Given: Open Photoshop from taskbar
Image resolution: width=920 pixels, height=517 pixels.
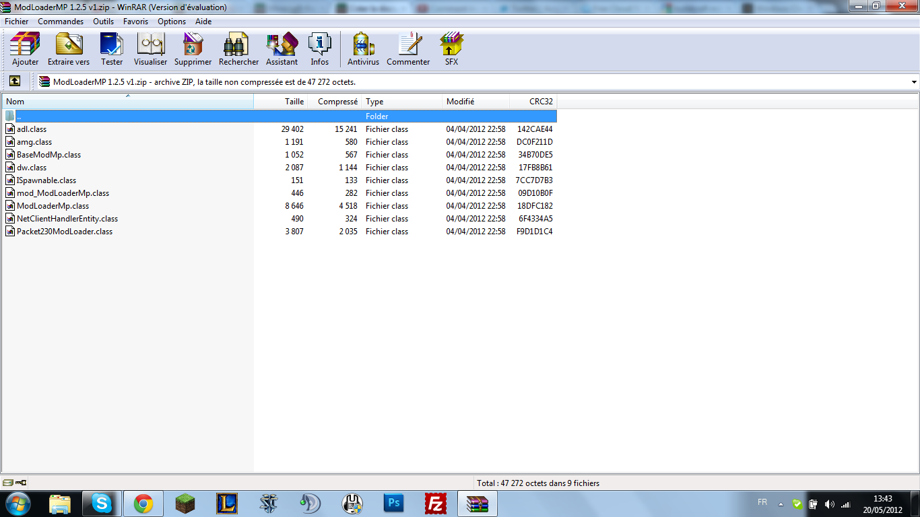Looking at the screenshot, I should (x=393, y=504).
